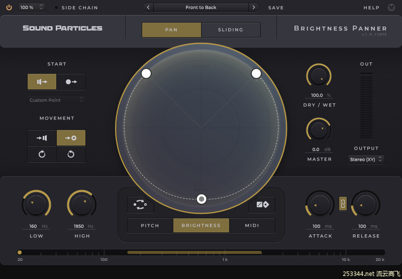402x279 pixels.
Task: Adjust the Attack knob
Action: click(320, 205)
